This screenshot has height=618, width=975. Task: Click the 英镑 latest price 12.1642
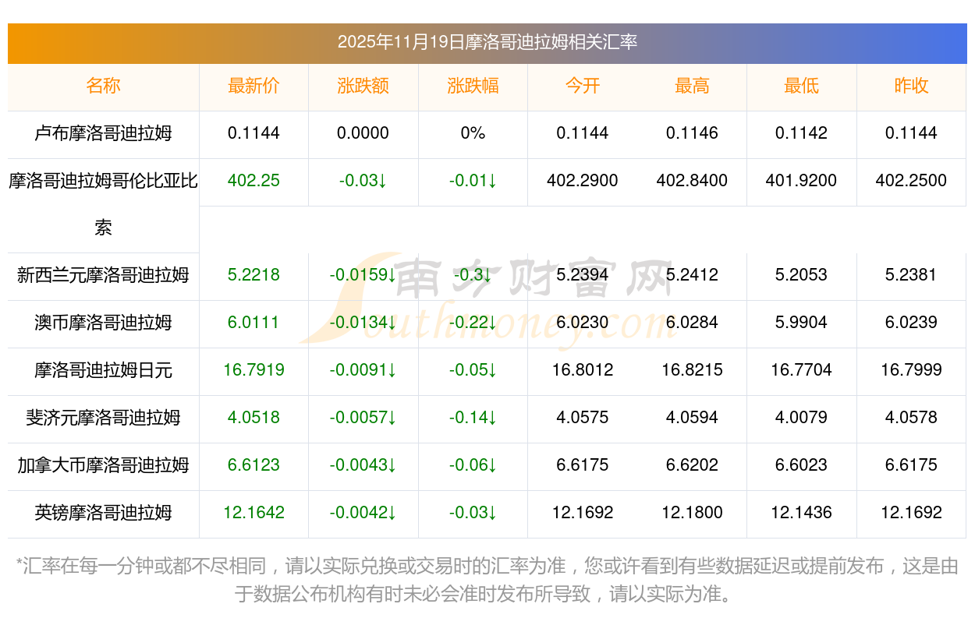coord(253,513)
